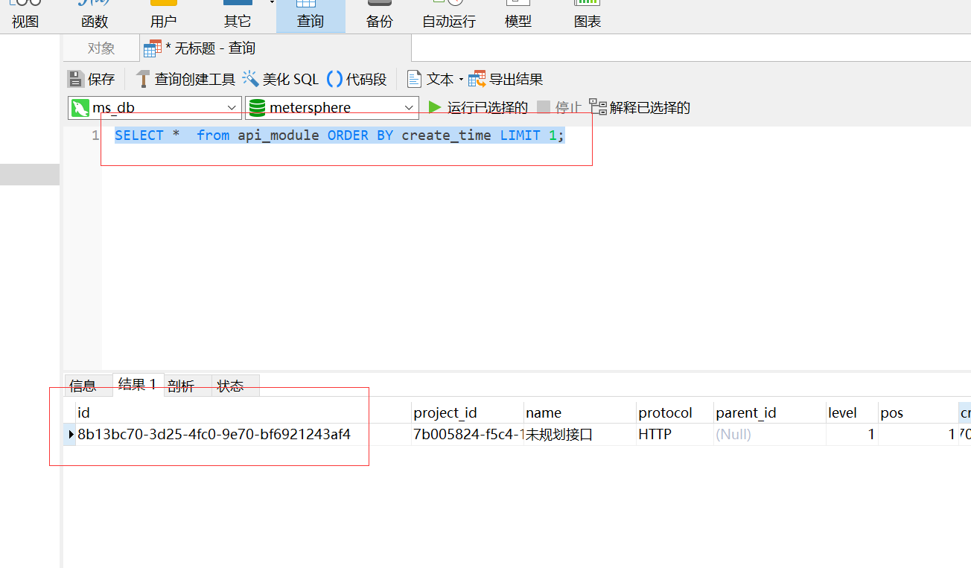Switch to the 视图 (Views) panel

(x=25, y=16)
